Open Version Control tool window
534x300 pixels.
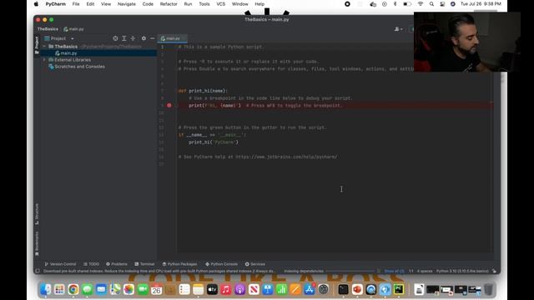point(60,264)
